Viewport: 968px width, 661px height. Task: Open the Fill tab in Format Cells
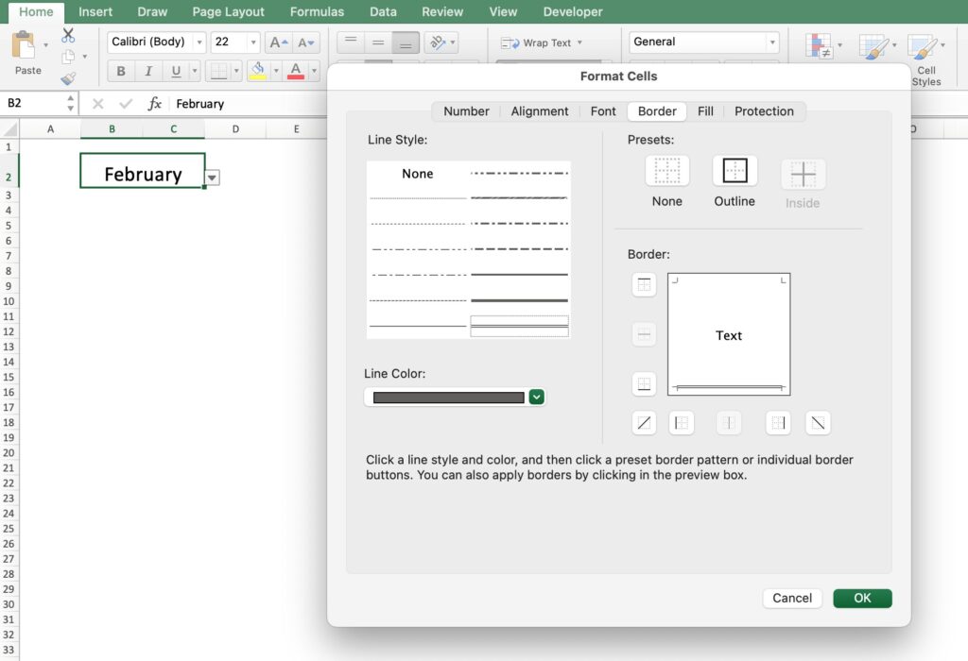tap(705, 111)
